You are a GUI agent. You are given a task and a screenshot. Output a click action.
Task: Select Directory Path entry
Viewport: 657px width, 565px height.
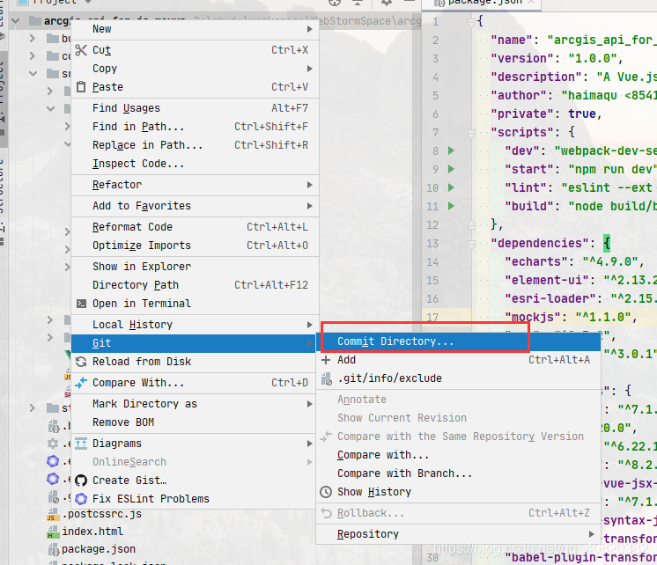pos(195,285)
